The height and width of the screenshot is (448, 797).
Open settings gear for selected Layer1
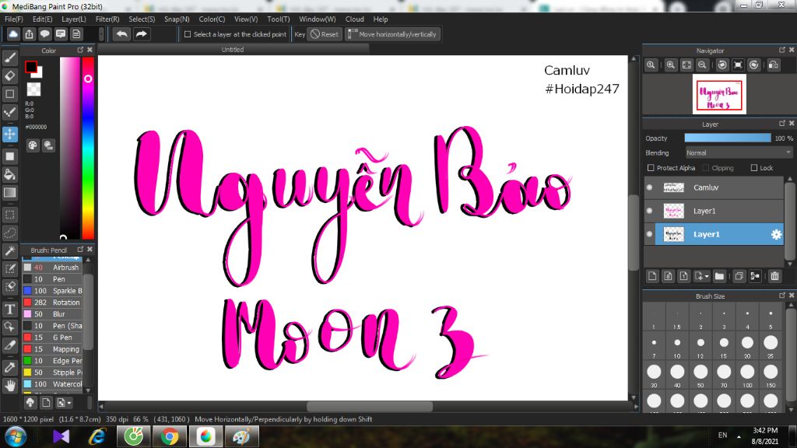[776, 234]
